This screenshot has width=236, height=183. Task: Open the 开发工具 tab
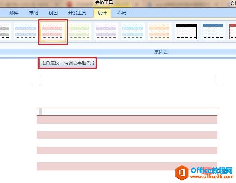[x=77, y=13]
